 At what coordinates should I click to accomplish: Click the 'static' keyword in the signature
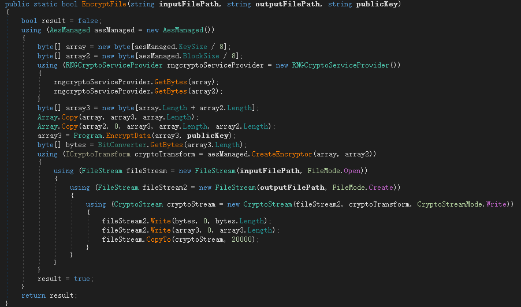tap(46, 4)
